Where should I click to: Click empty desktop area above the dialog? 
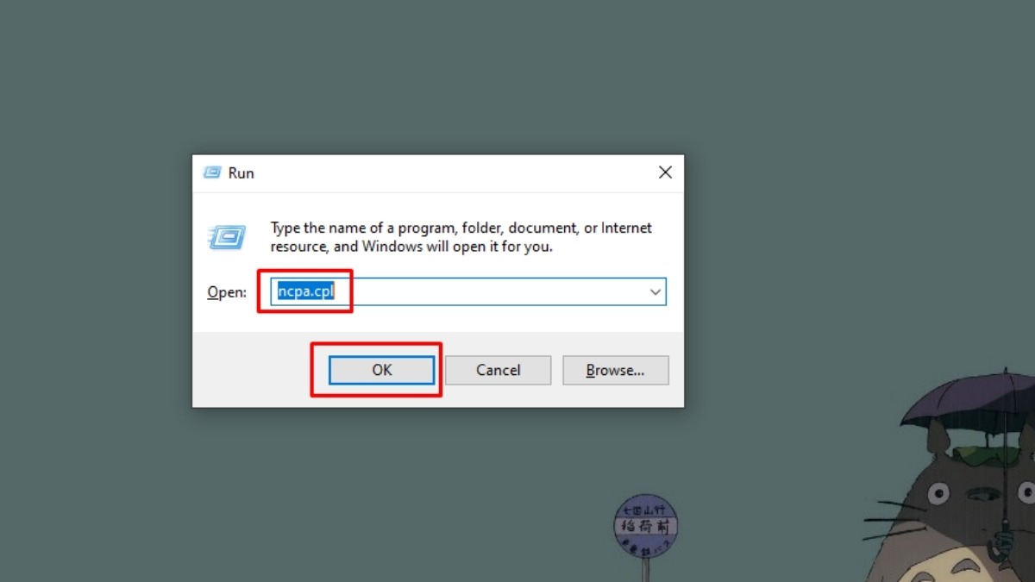coord(431,78)
